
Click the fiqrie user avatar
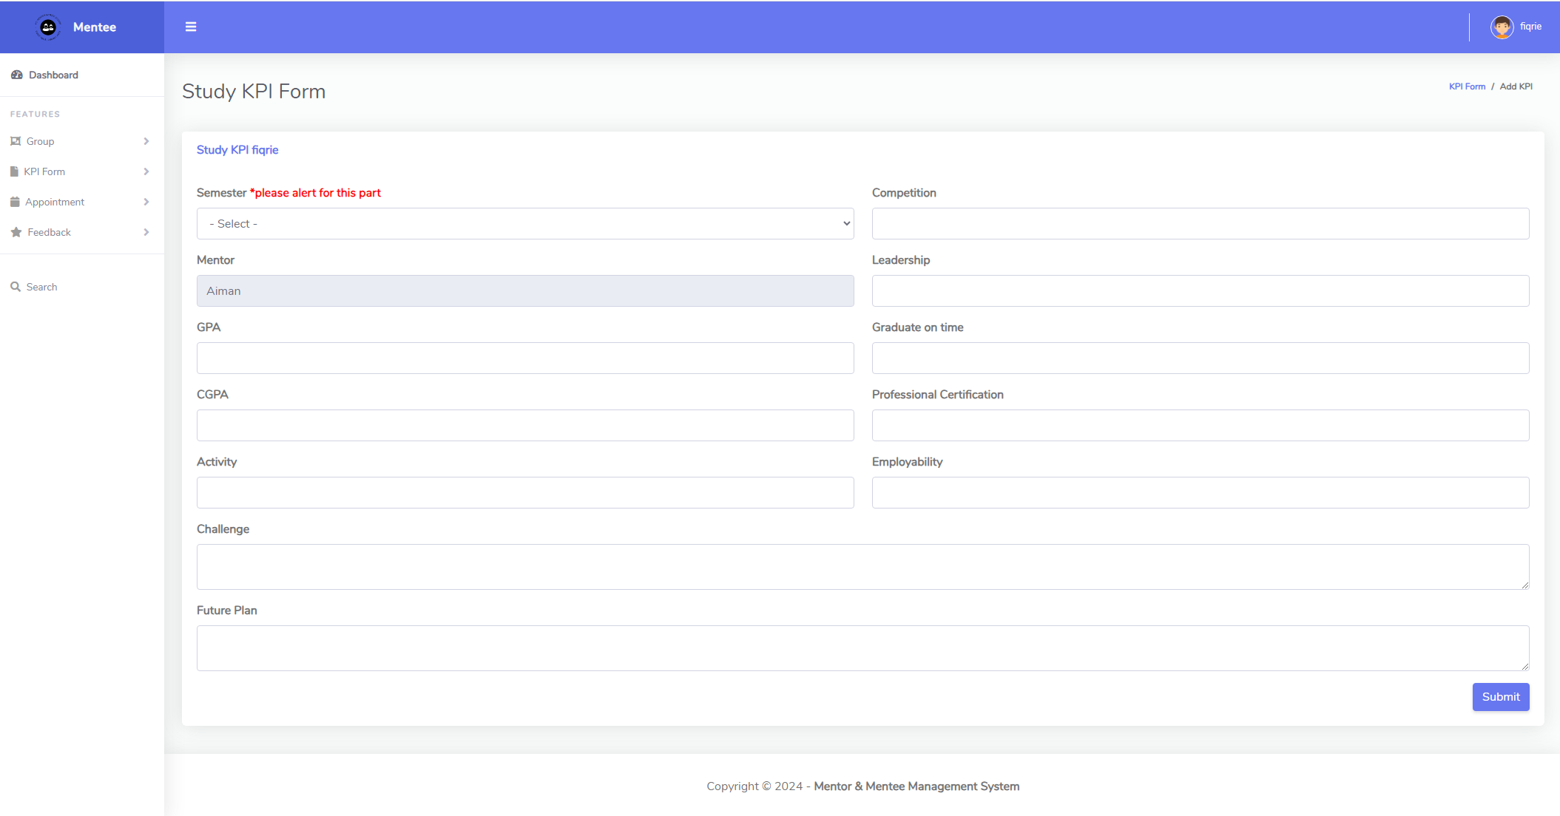click(x=1502, y=27)
